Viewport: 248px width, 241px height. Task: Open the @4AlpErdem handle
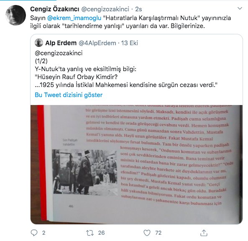97,43
